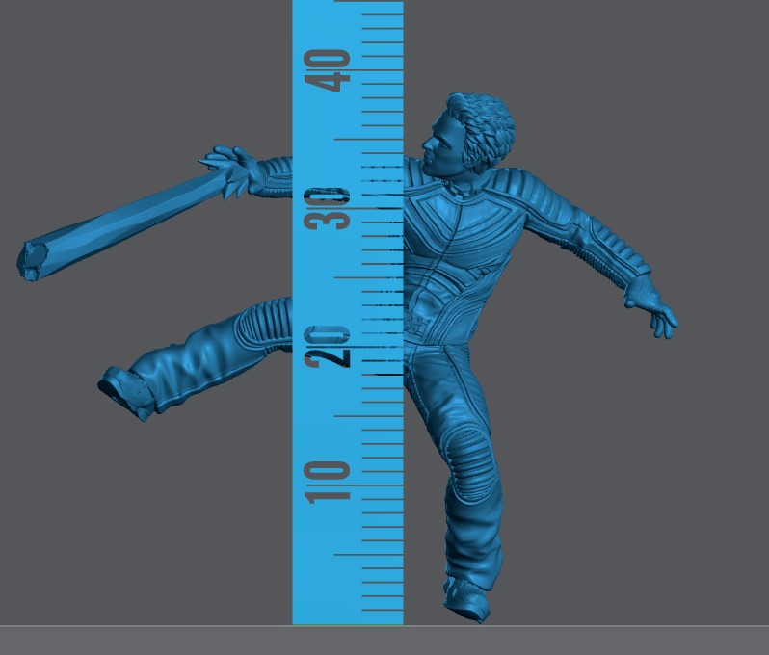Screen dimensions: 769x655
Task: Select the 20 marking on the ruler
Action: [328, 346]
